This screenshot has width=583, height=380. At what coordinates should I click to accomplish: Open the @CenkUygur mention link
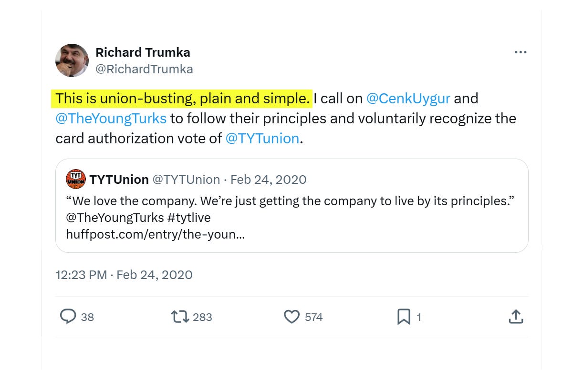point(408,99)
